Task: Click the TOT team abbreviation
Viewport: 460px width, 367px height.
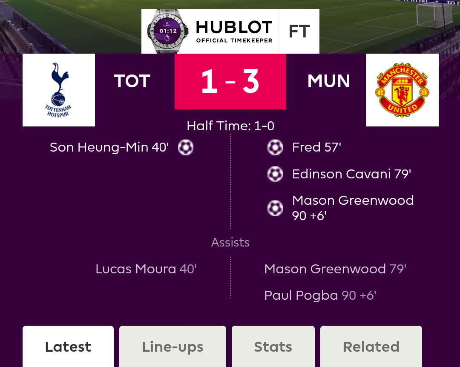Action: click(132, 81)
